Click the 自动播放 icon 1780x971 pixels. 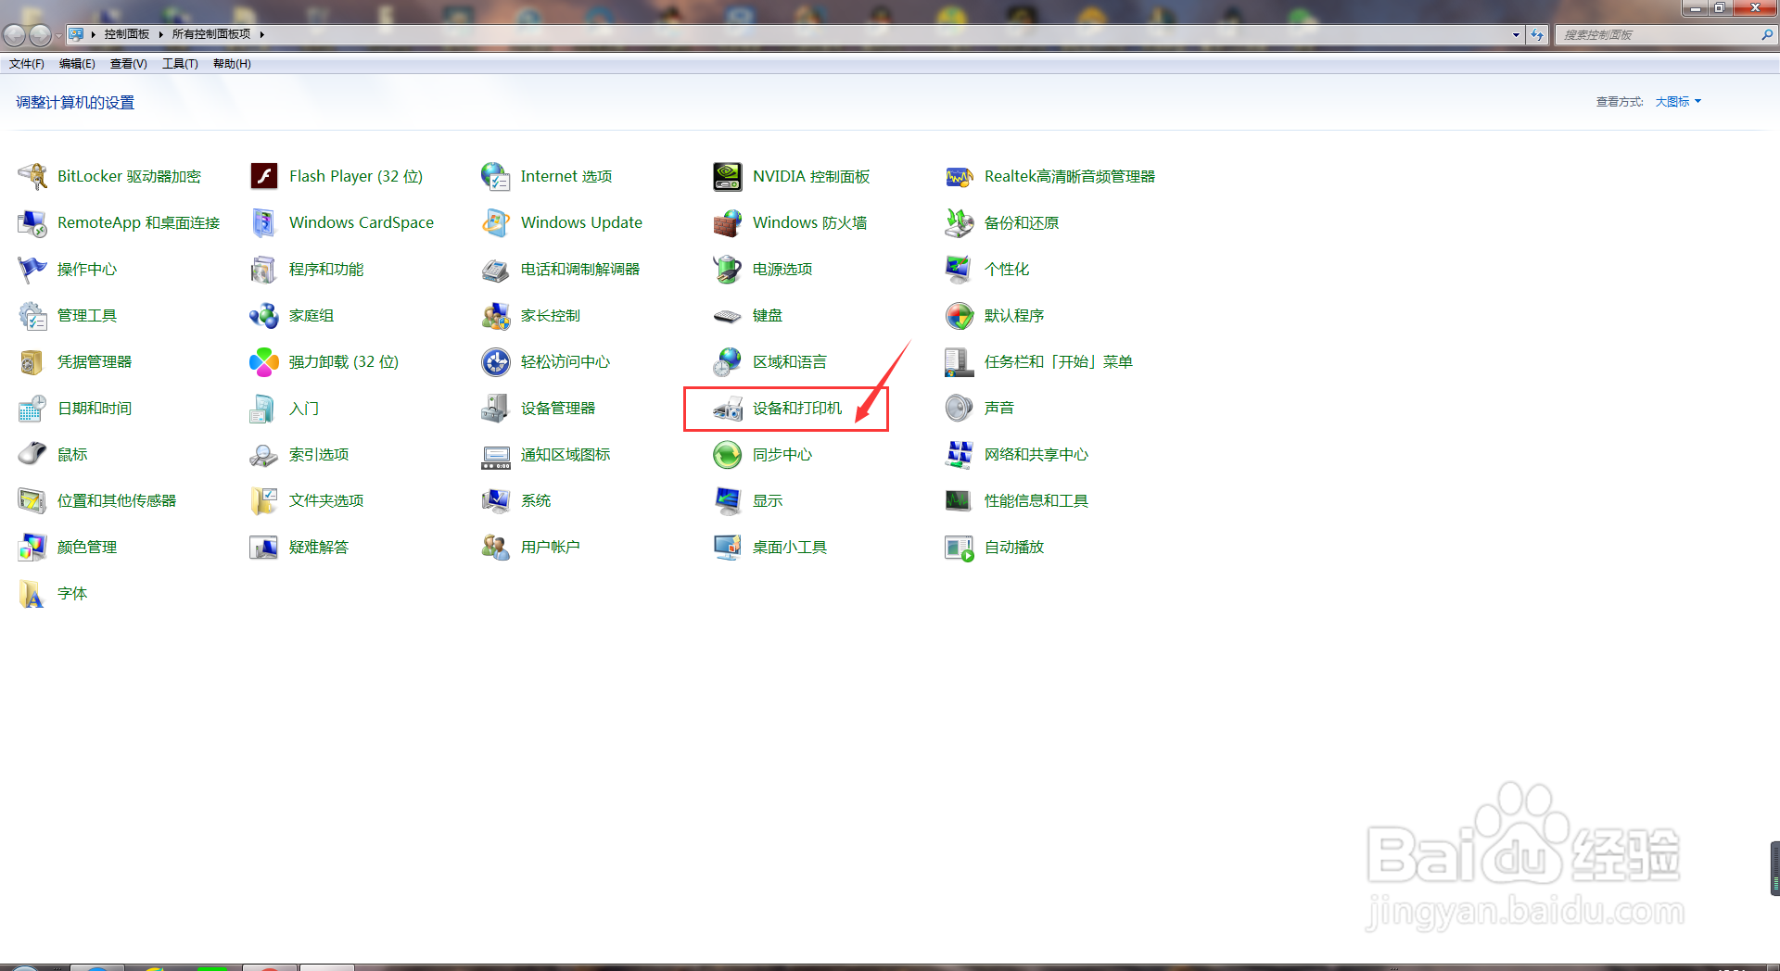[960, 547]
